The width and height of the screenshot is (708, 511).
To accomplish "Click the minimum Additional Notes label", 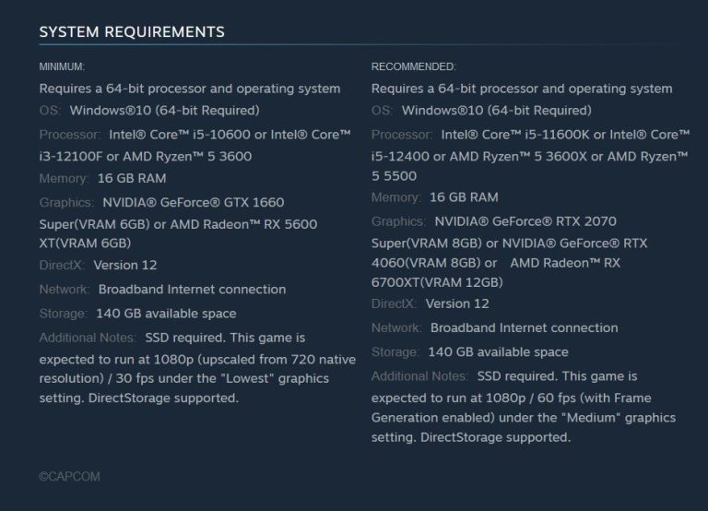I will [x=88, y=338].
